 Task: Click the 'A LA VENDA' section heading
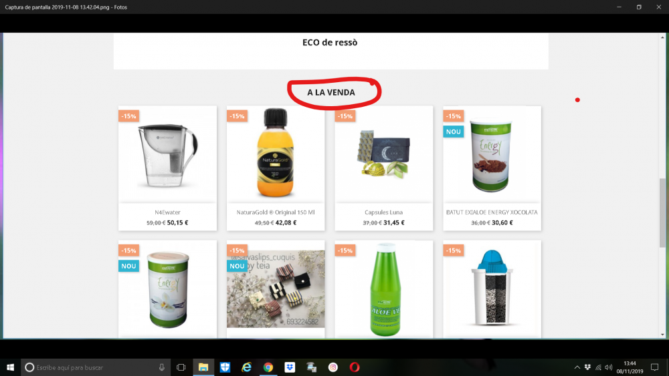coord(331,92)
